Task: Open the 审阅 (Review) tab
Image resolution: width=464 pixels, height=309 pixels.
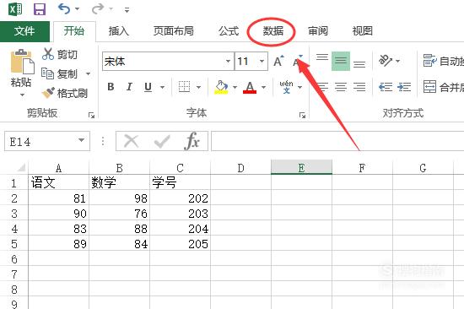Action: (x=317, y=31)
